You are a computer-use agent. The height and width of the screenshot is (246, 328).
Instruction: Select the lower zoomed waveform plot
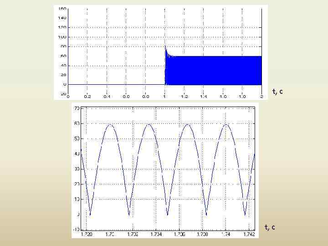[x=165, y=170]
